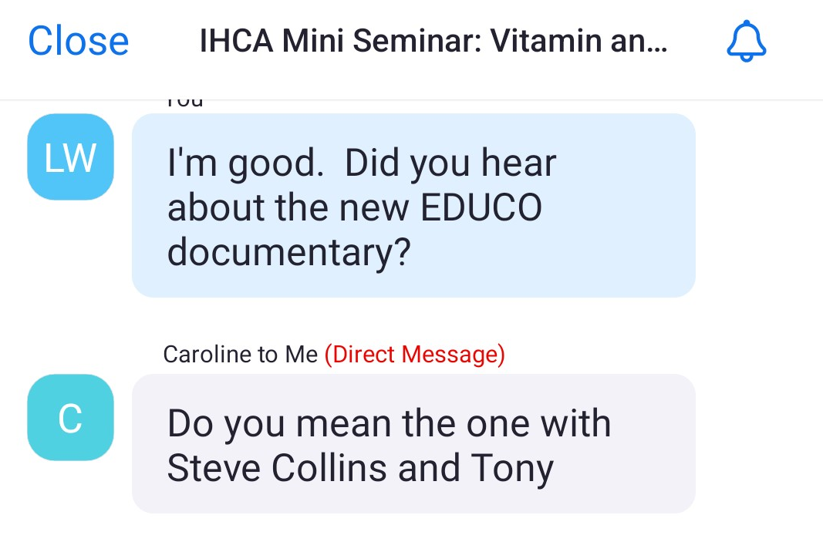The height and width of the screenshot is (542, 823).
Task: Tap the red Direct Message label
Action: [414, 355]
